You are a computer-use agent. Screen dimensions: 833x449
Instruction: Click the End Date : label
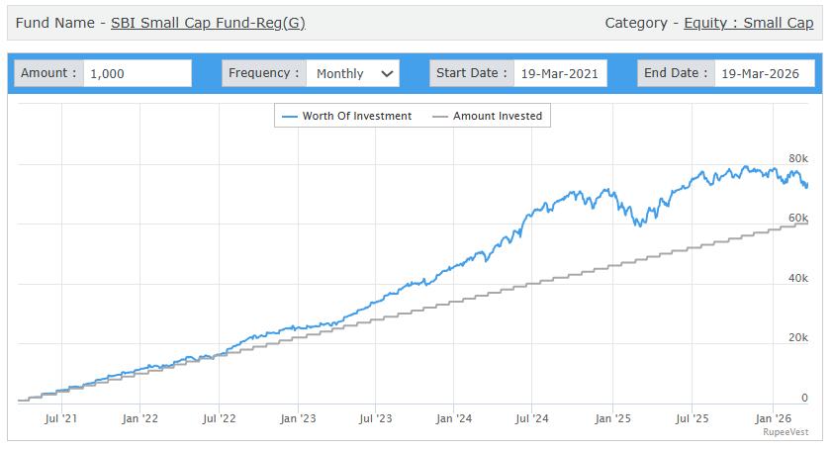[676, 73]
